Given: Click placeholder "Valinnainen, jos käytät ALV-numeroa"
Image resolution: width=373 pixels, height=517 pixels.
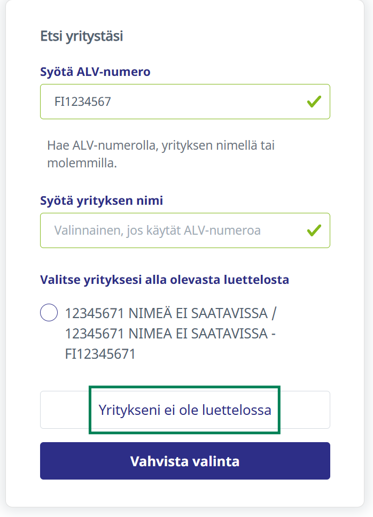Looking at the screenshot, I should (158, 231).
